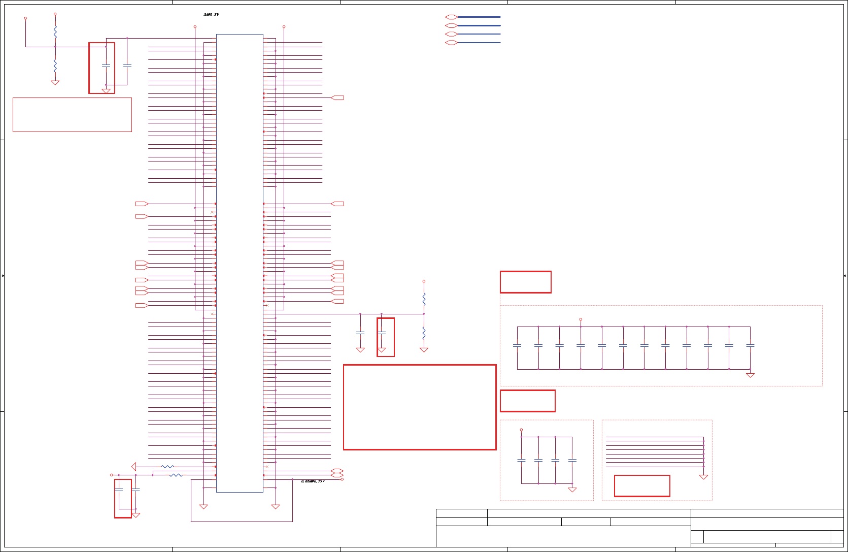Select the "3A@1_5V" annotation text
This screenshot has height=552, width=848.
tap(211, 15)
